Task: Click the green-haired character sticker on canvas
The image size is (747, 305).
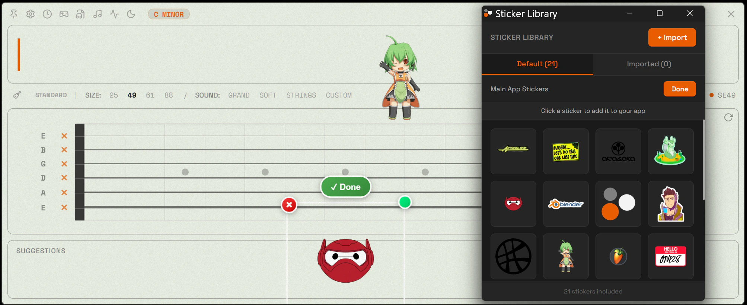Action: (400, 78)
